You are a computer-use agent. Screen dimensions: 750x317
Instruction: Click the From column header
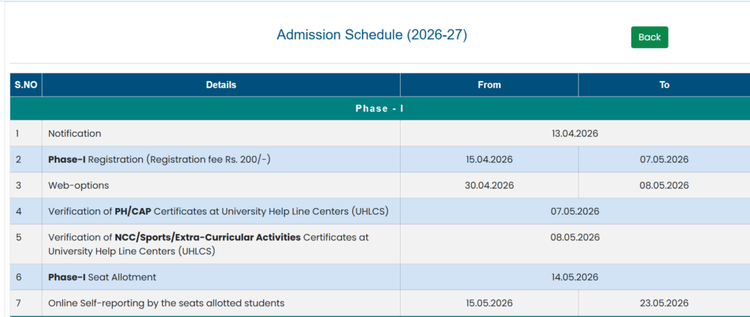[489, 85]
